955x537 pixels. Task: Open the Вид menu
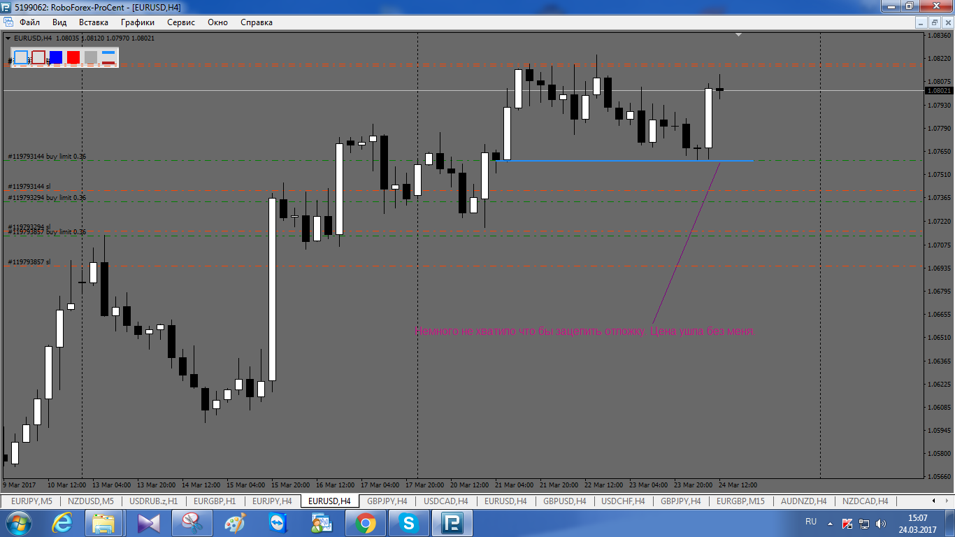59,22
